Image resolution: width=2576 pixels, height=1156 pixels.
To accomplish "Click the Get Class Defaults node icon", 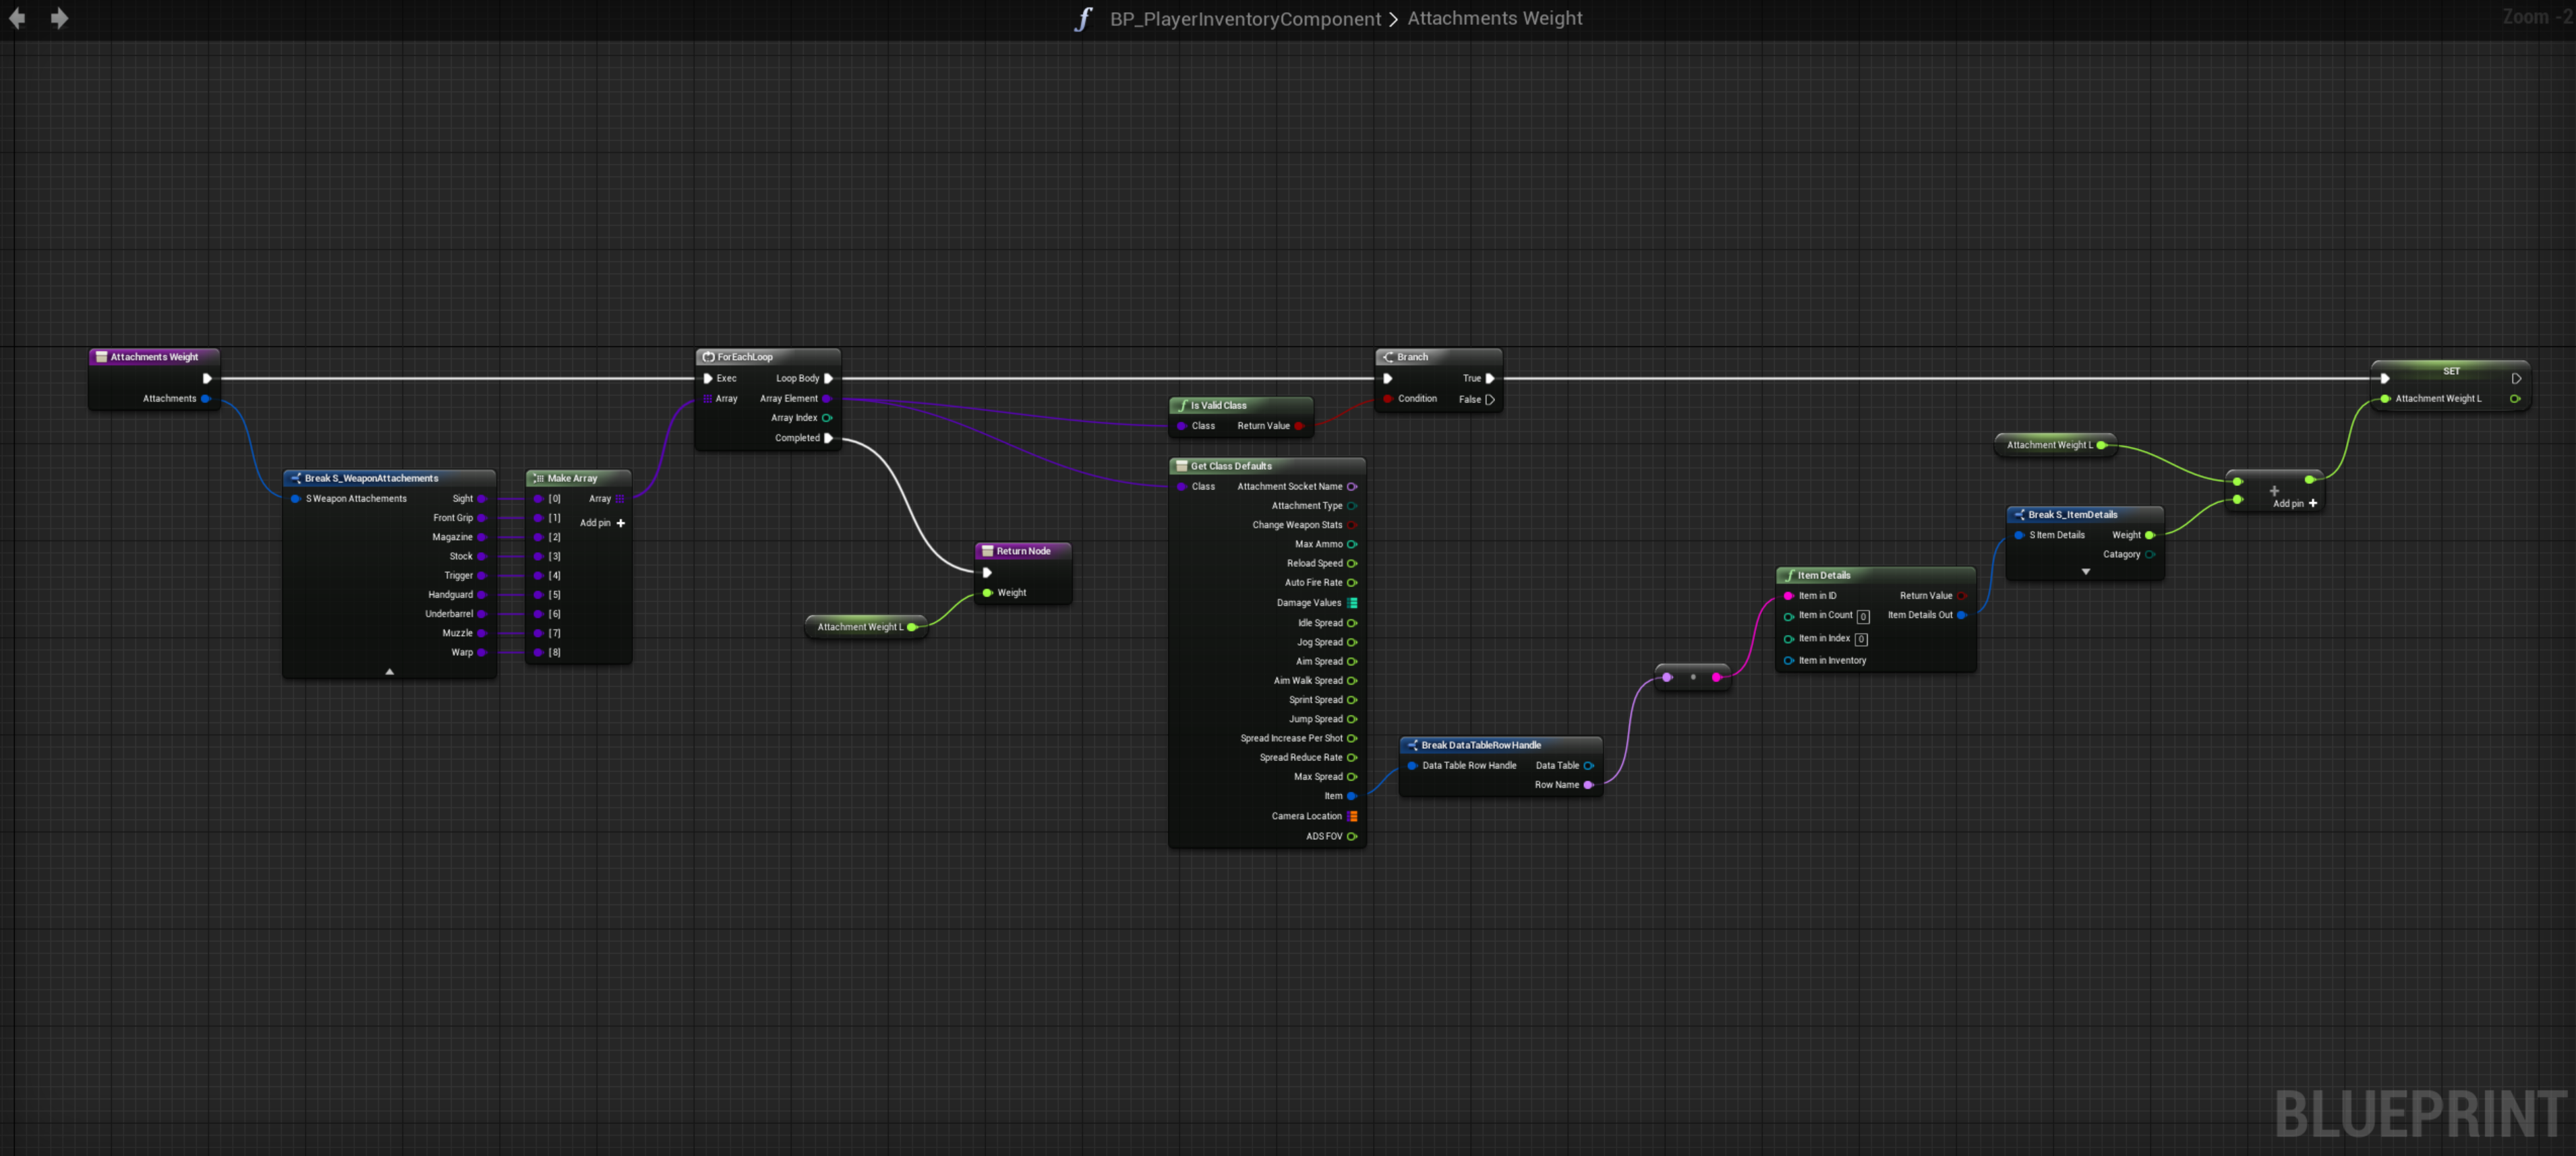I will 1181,466.
